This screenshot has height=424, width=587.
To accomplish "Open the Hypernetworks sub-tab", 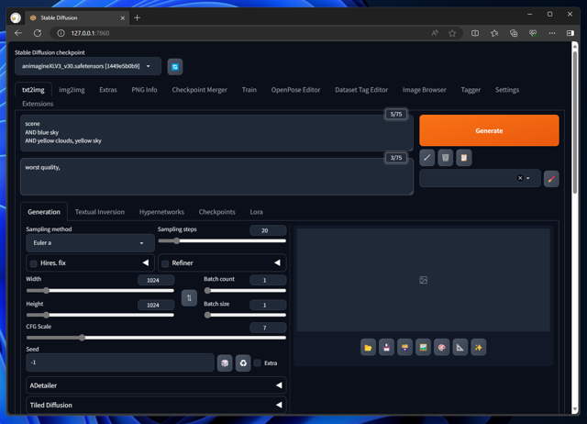I will tap(161, 212).
